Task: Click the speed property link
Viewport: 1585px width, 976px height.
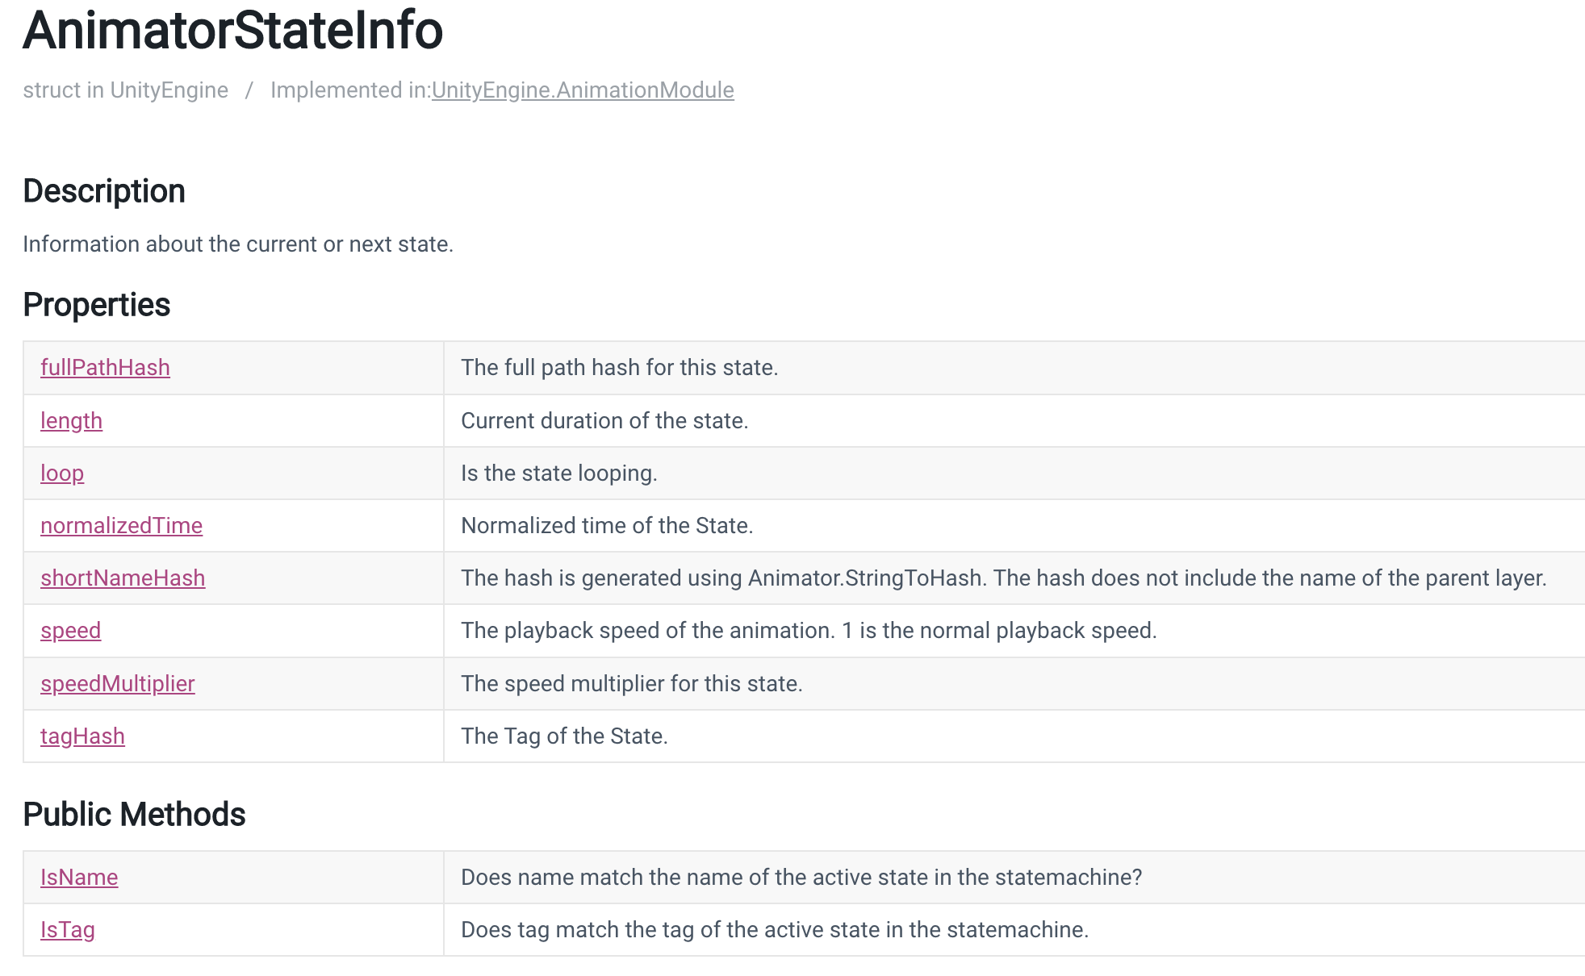Action: (x=70, y=631)
